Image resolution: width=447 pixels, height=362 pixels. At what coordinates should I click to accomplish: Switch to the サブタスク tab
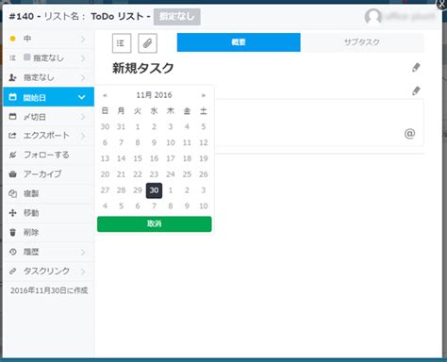tap(362, 42)
